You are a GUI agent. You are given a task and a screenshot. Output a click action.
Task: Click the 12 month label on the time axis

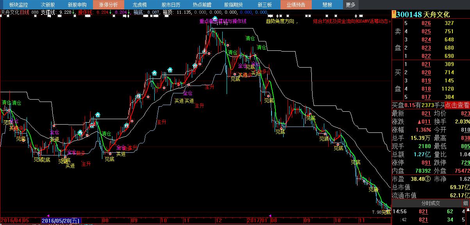pos(219,220)
